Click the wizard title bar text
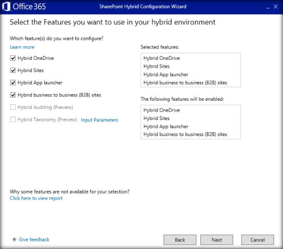Viewport: 283px width, 249px height. pos(143,7)
